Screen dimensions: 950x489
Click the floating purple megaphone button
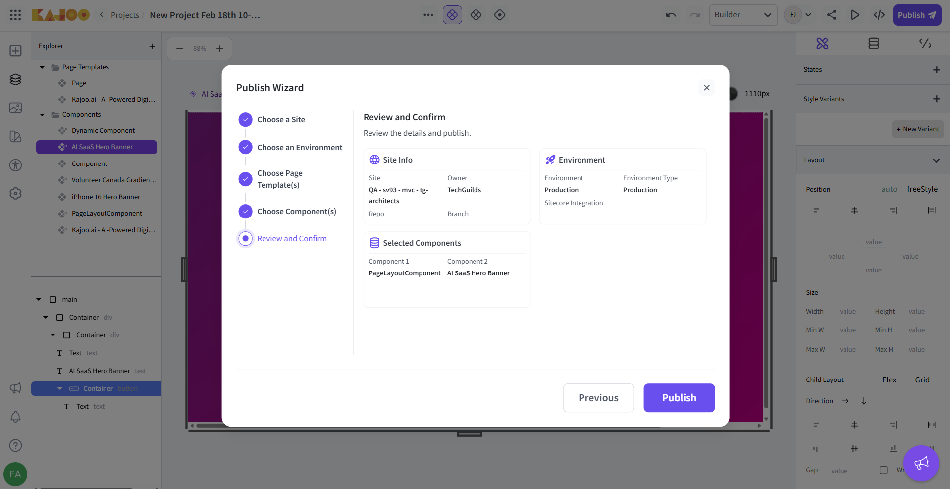pyautogui.click(x=921, y=463)
